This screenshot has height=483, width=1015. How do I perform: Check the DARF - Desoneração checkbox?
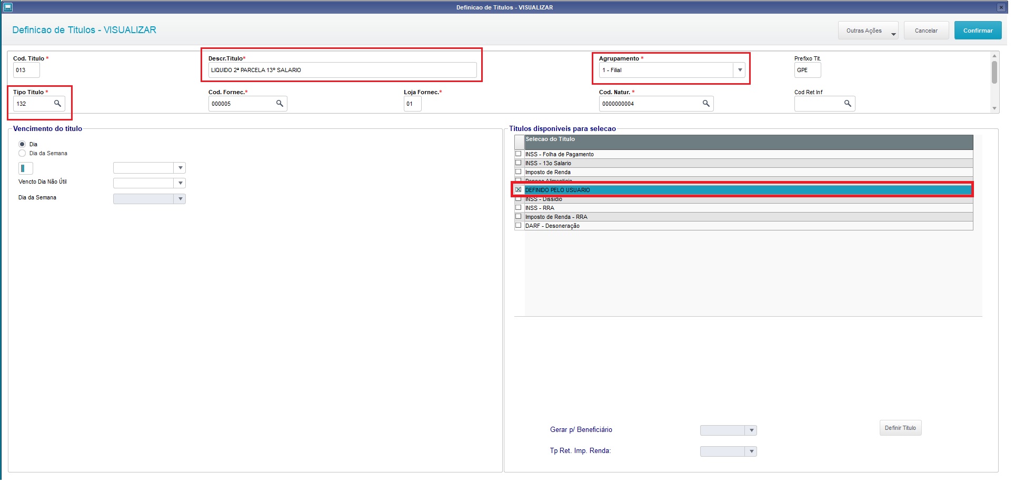pos(519,225)
